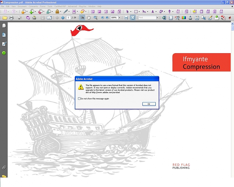Select the Hand tool
Screen dimensions: 234x187
[x=89, y=18]
